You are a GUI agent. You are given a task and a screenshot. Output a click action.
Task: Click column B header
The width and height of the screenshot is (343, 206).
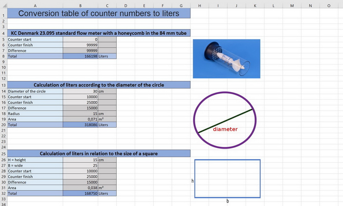point(80,5)
